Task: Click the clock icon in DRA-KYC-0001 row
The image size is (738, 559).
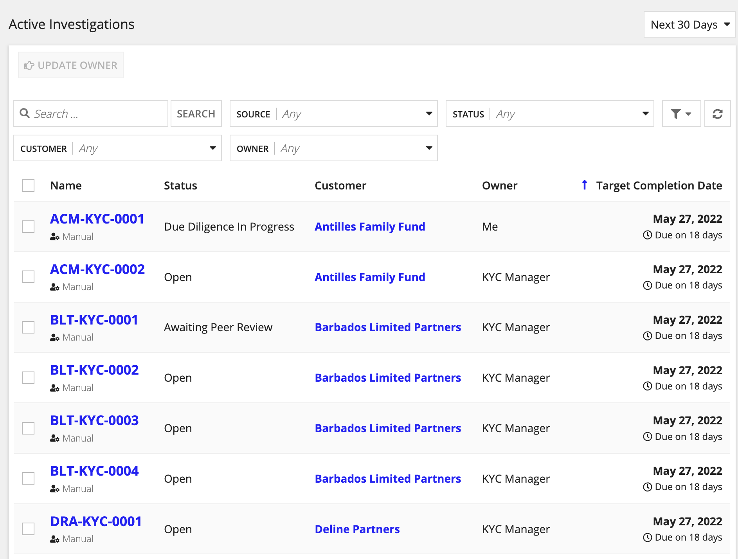Action: [x=648, y=537]
